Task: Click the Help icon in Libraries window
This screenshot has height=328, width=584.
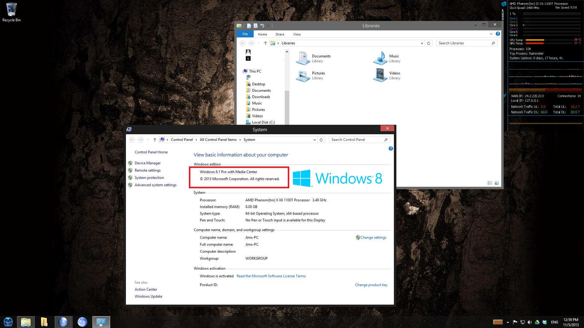Action: click(498, 34)
